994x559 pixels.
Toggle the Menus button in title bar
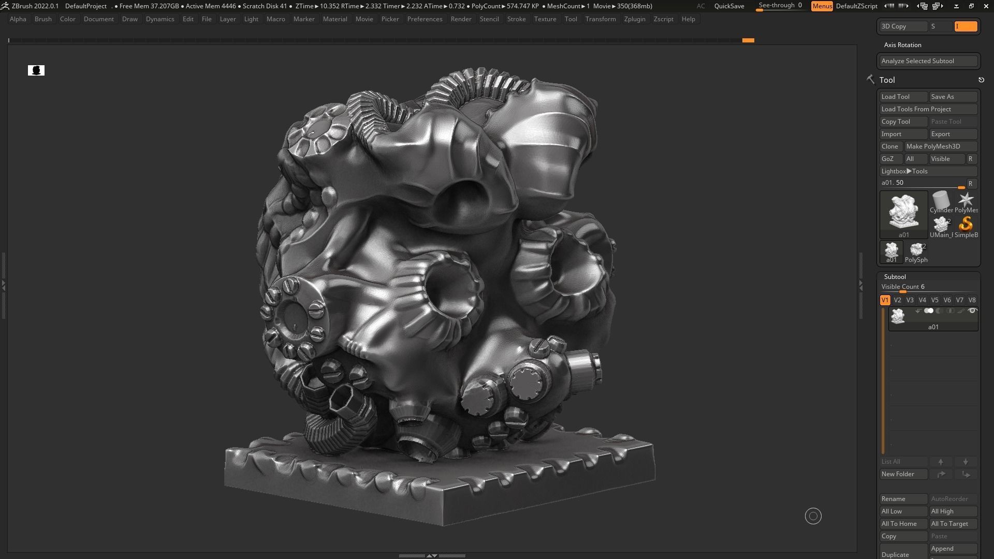822,6
